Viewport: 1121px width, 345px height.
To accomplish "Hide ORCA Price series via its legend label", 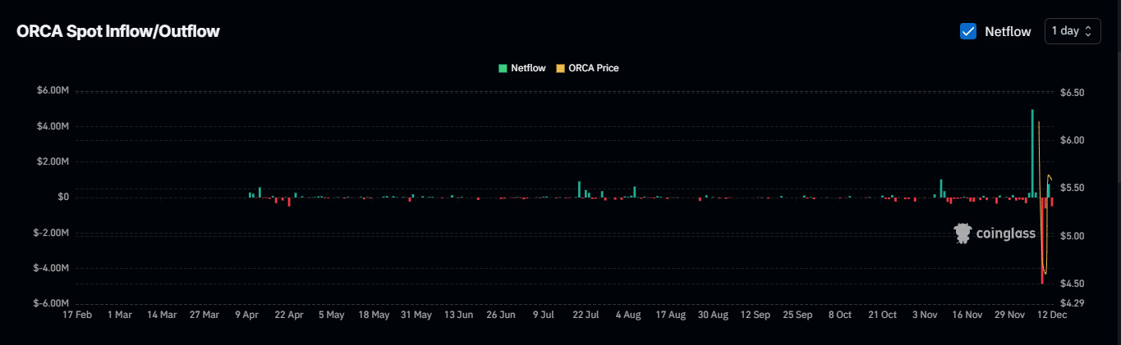I will click(x=593, y=68).
